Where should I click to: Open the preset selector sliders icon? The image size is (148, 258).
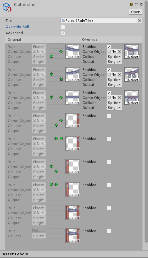[136, 4]
